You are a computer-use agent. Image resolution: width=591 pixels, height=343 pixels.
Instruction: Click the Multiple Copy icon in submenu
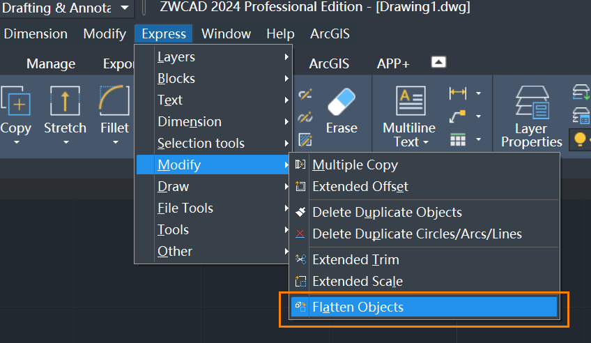click(300, 165)
